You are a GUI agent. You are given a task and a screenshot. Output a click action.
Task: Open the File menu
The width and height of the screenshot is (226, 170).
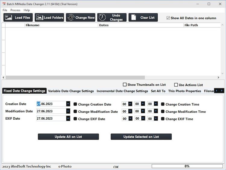[x=5, y=10]
